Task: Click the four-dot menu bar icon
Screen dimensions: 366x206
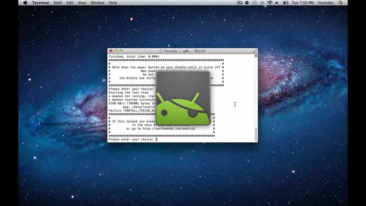Action: [262, 3]
